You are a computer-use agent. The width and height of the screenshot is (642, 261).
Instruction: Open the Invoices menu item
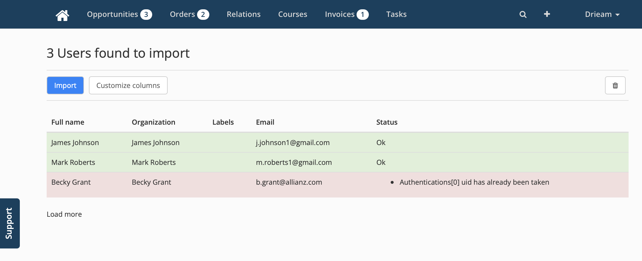[340, 14]
